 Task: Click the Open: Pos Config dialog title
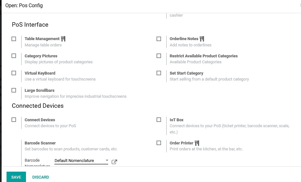pyautogui.click(x=24, y=5)
